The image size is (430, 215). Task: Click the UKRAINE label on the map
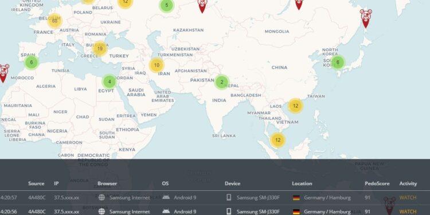(x=111, y=22)
